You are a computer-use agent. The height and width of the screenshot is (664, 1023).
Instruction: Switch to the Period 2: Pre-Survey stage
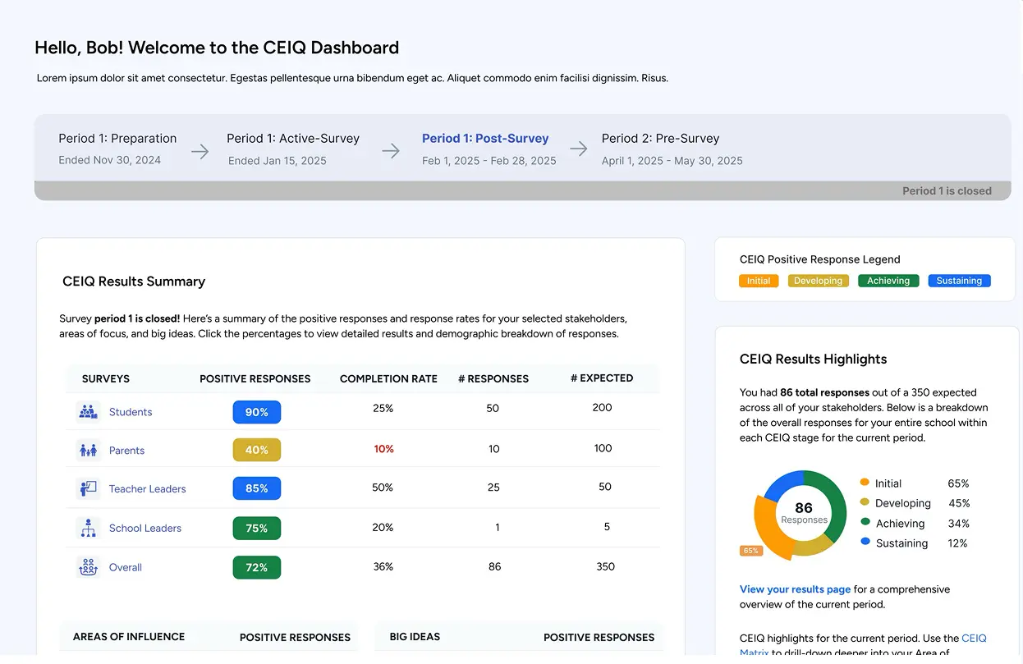[x=660, y=138]
